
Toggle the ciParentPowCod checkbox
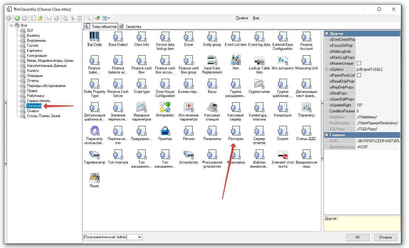point(359,75)
